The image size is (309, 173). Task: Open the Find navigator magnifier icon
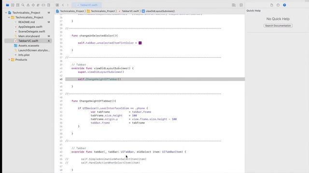(x=23, y=5)
